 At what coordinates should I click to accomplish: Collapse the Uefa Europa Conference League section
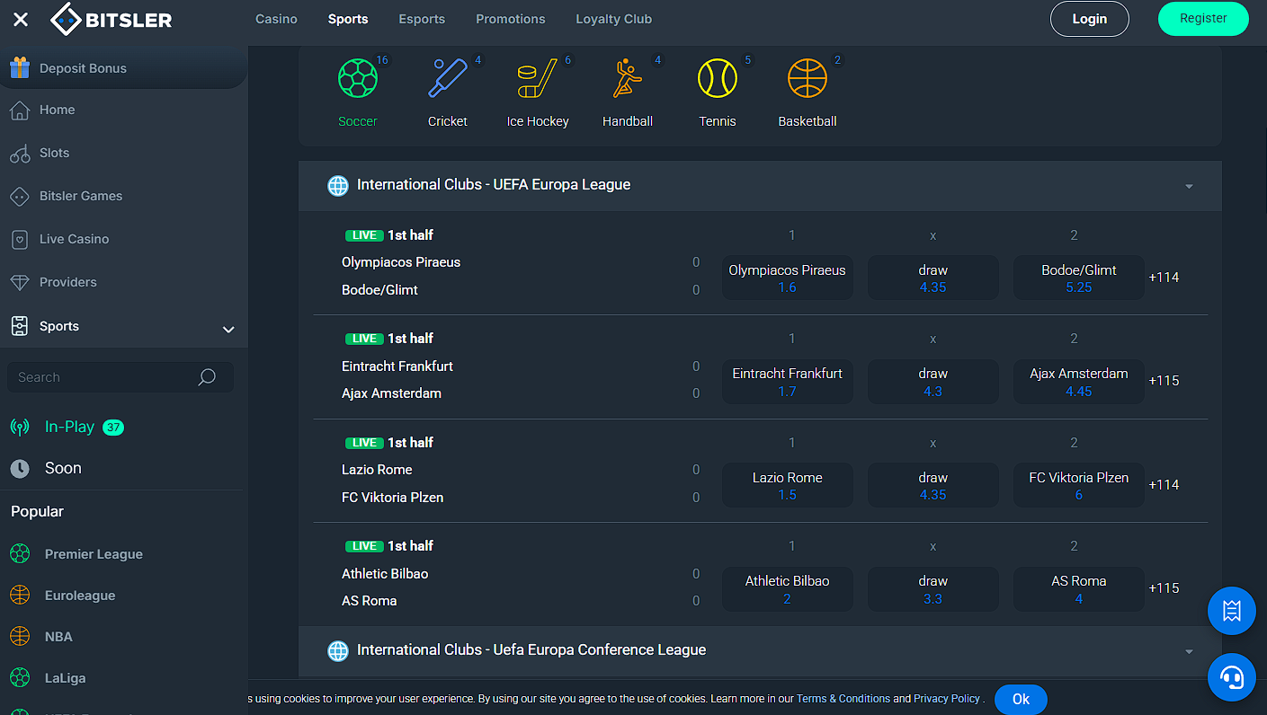(x=1189, y=651)
